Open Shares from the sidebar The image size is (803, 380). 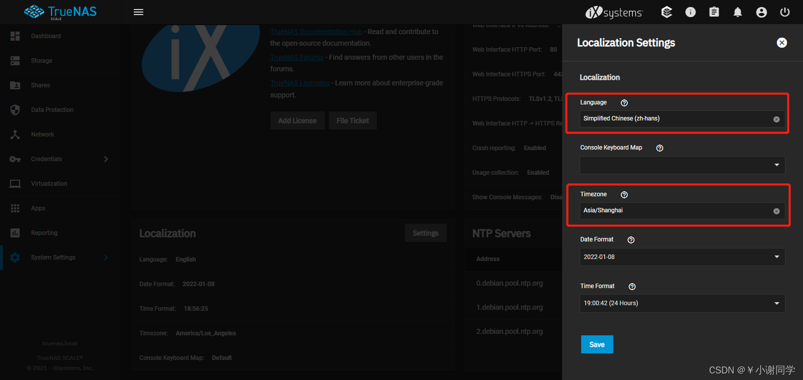(60, 85)
